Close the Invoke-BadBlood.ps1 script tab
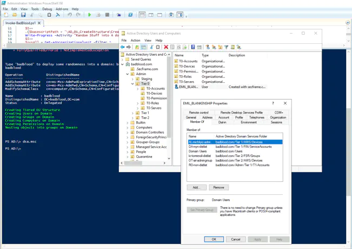The width and height of the screenshot is (352, 249). tap(39, 23)
